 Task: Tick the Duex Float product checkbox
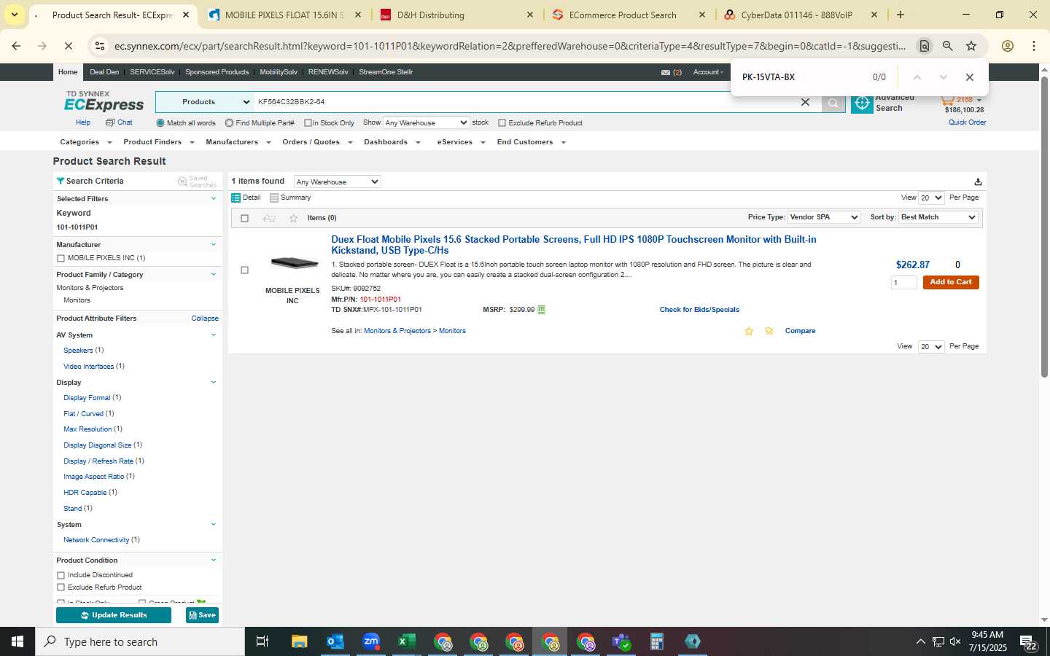tap(244, 270)
